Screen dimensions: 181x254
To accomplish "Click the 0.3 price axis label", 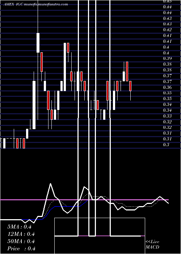I will [x=166, y=145].
